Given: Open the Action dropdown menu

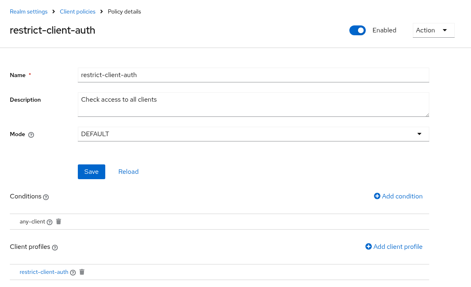Looking at the screenshot, I should click(433, 30).
